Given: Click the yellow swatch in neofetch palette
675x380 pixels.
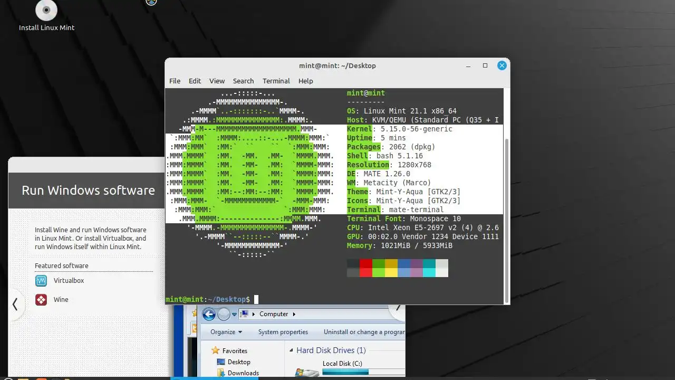Looking at the screenshot, I should click(x=391, y=268).
